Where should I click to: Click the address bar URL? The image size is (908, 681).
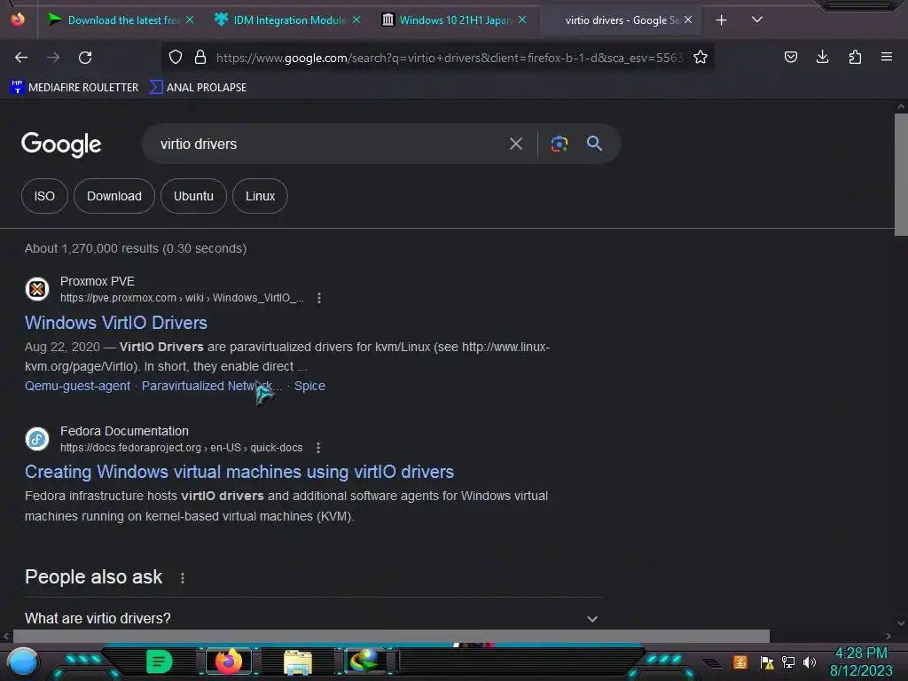(x=449, y=58)
